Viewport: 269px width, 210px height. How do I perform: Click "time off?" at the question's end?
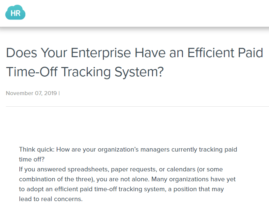pos(32,159)
